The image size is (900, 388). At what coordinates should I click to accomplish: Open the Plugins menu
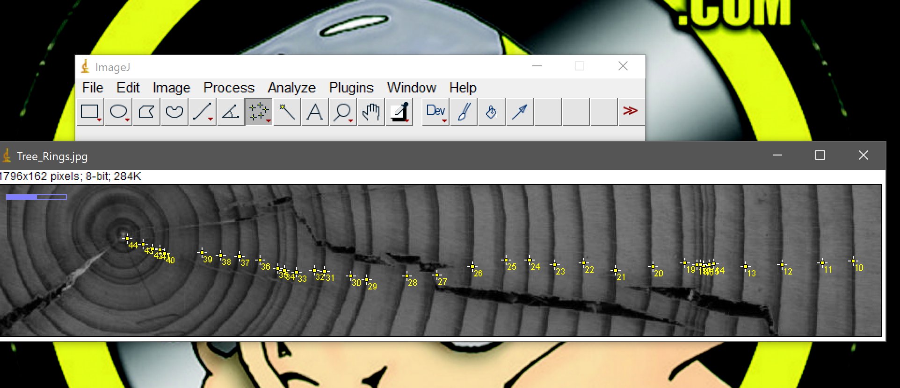click(x=351, y=88)
